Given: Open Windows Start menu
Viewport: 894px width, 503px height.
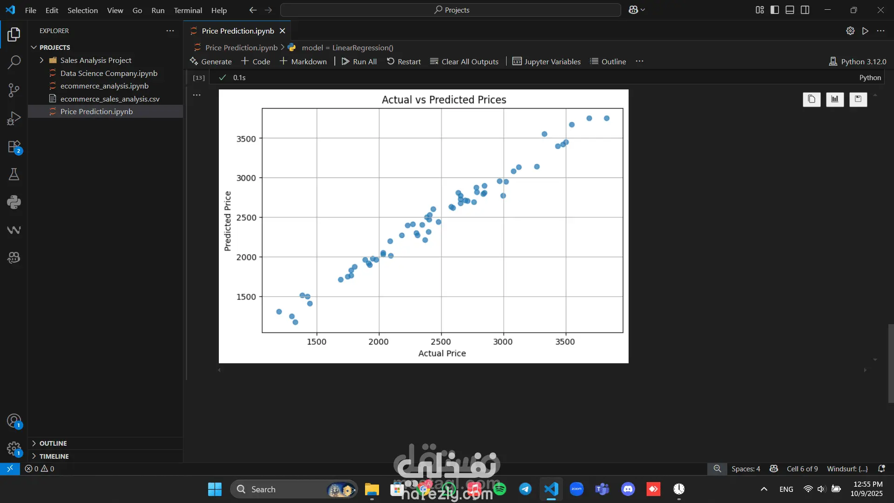Looking at the screenshot, I should tap(215, 489).
